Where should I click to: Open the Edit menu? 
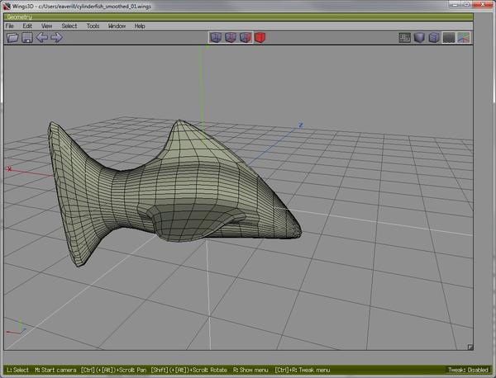(27, 26)
